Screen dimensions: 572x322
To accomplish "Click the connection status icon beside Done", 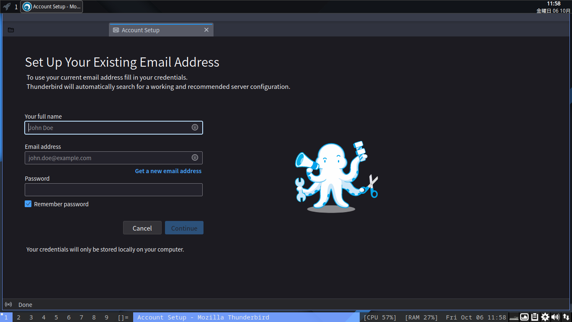I will [8, 304].
